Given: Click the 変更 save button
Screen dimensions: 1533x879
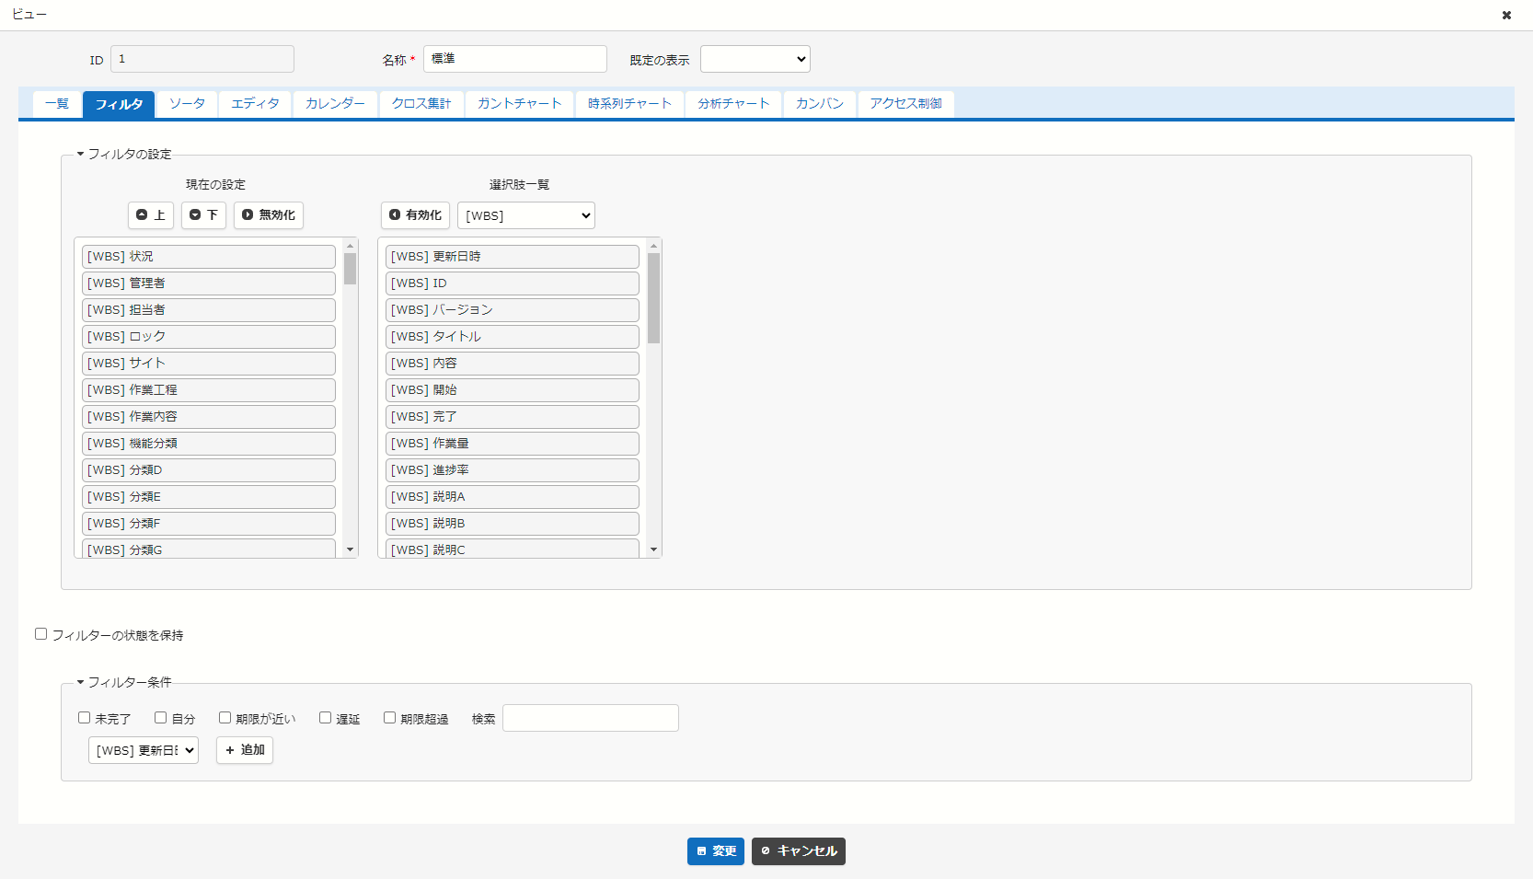Looking at the screenshot, I should click(716, 851).
